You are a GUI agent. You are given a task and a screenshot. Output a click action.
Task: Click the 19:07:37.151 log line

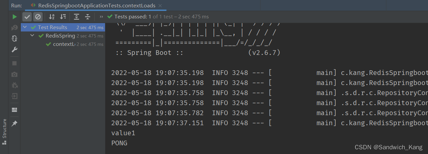270,123
